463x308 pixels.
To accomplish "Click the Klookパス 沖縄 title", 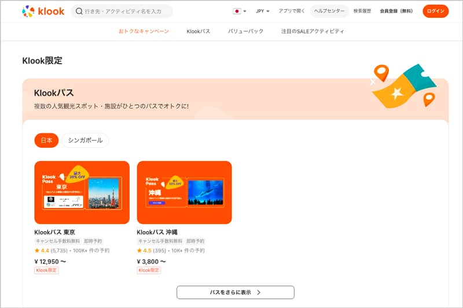I will point(157,232).
